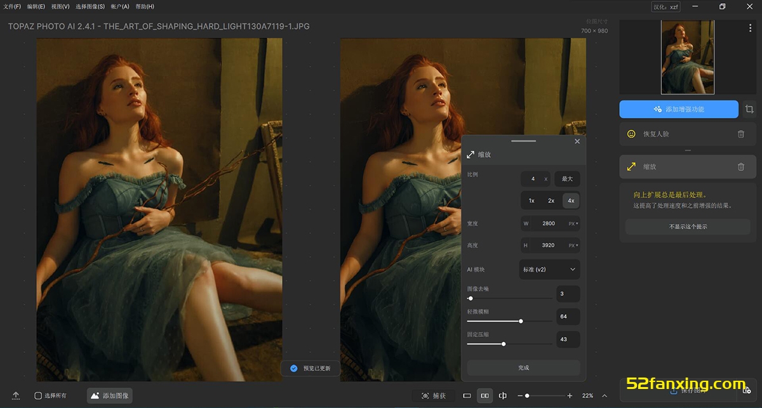Image resolution: width=762 pixels, height=408 pixels.
Task: Click the 缩放 panel header arrows icon
Action: 471,154
